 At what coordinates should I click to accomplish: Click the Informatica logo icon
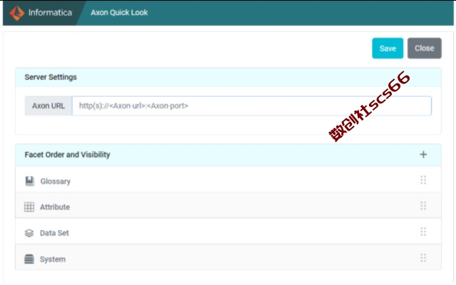tap(17, 13)
